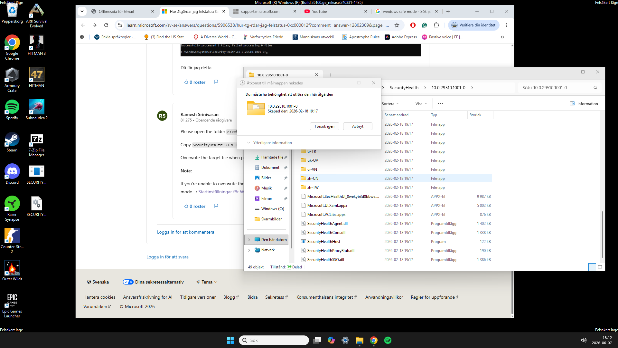This screenshot has width=618, height=348.
Task: Click the Sök i 10.0.29510.1001-0 search field
Action: point(560,88)
